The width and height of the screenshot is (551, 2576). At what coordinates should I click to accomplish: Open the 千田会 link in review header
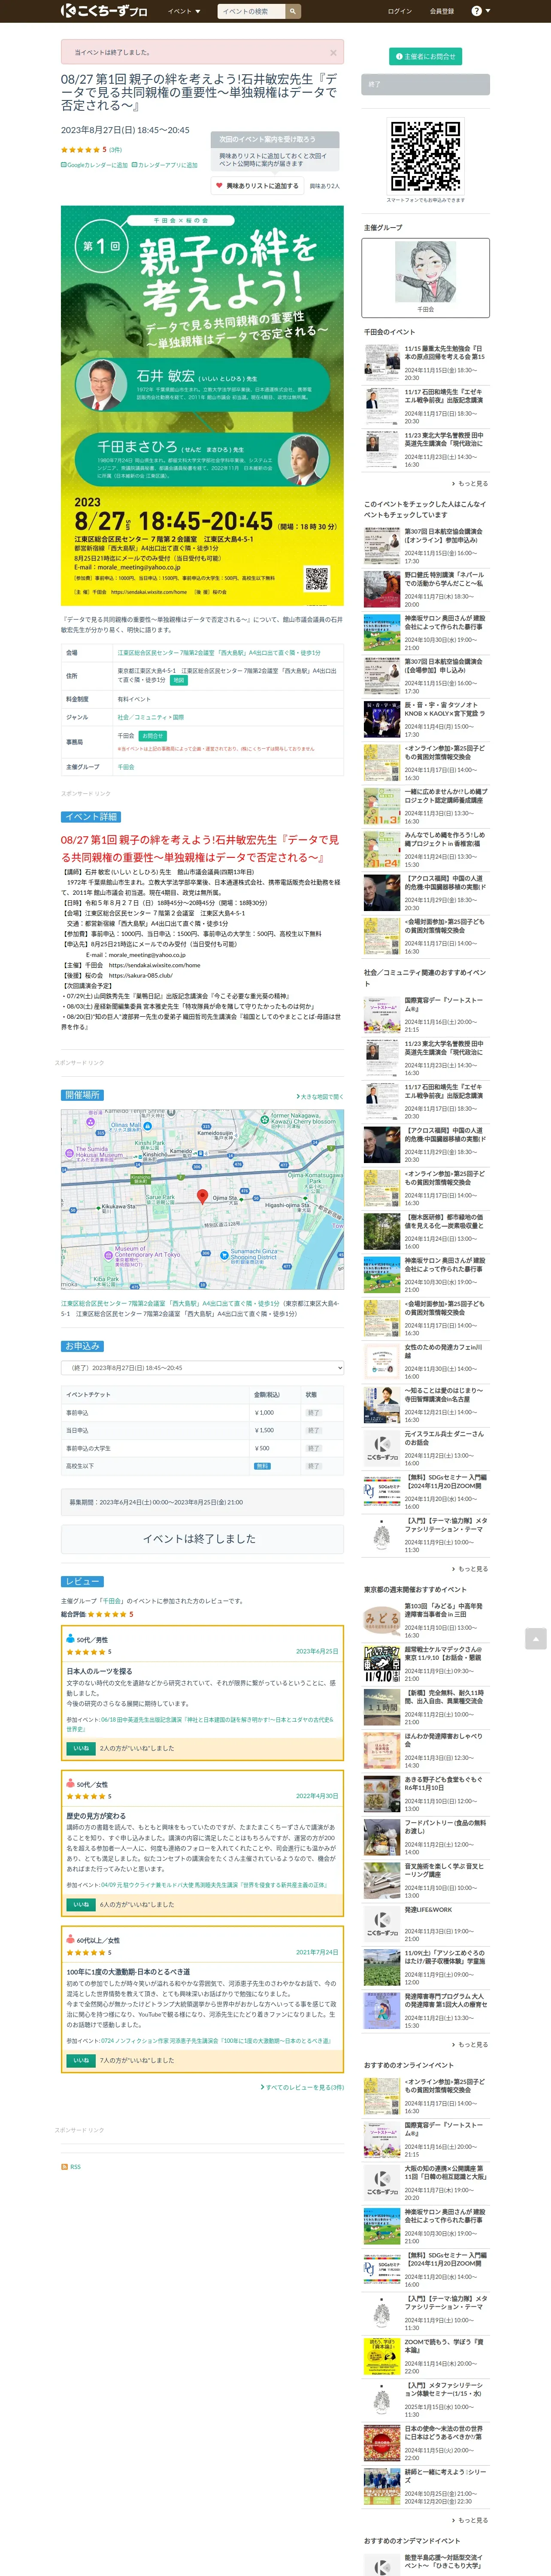pos(111,1601)
